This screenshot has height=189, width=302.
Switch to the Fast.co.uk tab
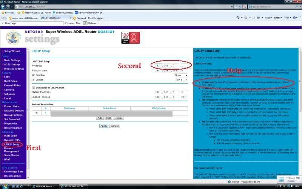click(89, 18)
